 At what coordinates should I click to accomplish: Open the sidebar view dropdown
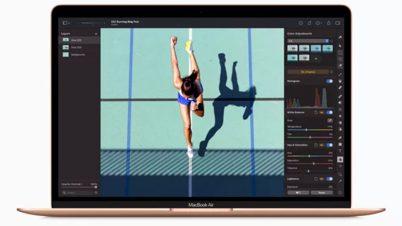[66, 23]
